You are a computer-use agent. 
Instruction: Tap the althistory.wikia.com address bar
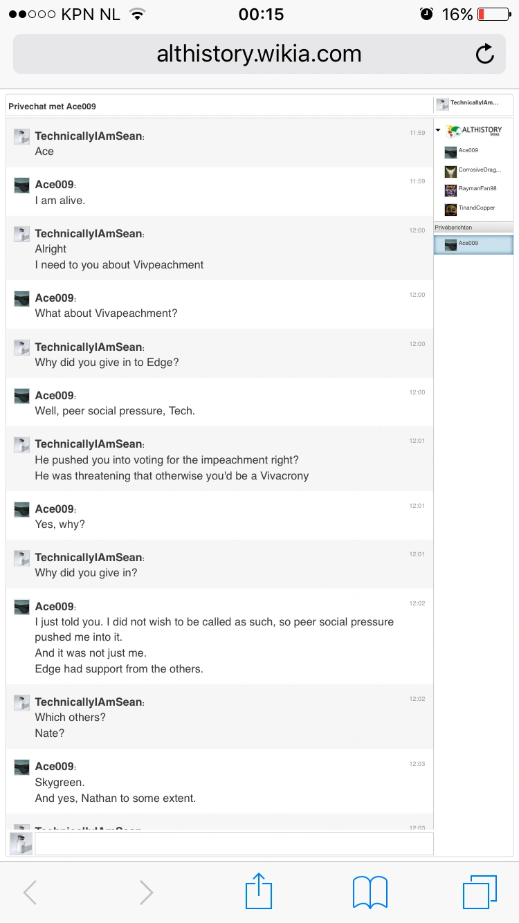point(259,54)
